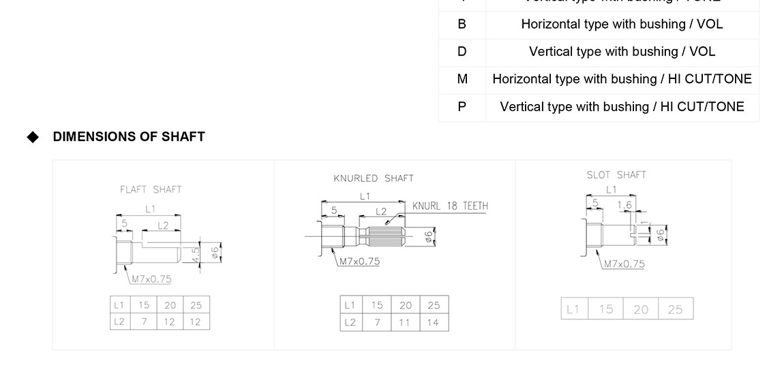Click the "Vertical type with bushing / VOL" cell

tap(622, 52)
